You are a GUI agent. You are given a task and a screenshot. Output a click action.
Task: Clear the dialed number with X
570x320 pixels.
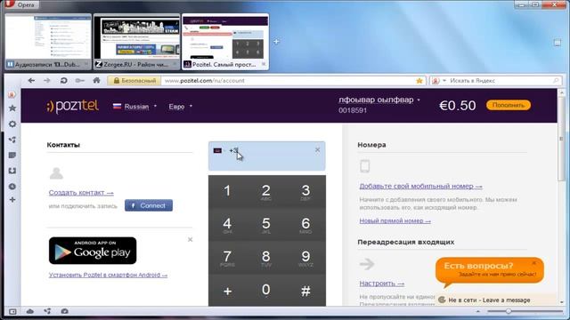click(317, 150)
